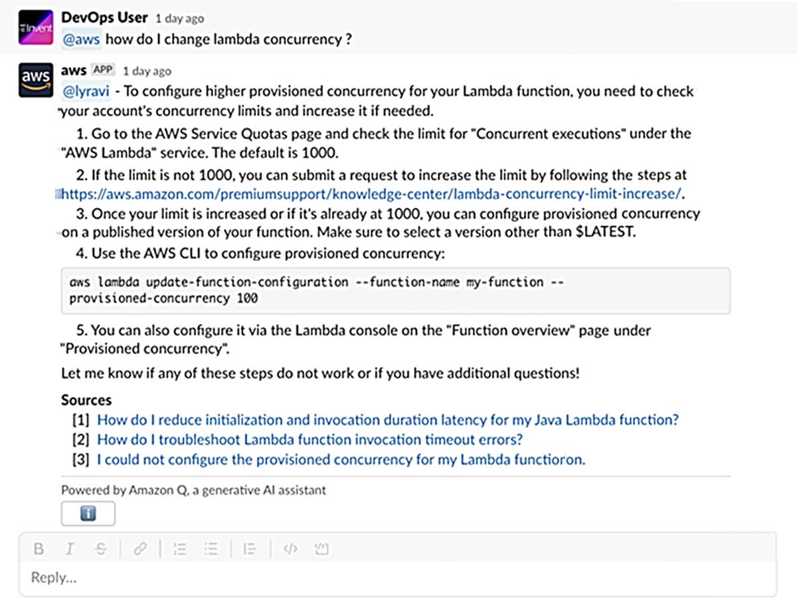
Task: Toggle strikethrough formatting in reply toolbar
Action: (x=101, y=549)
